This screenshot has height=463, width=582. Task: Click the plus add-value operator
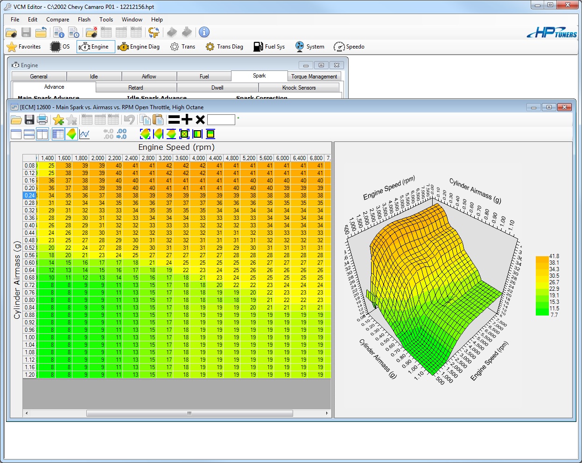[x=187, y=120]
